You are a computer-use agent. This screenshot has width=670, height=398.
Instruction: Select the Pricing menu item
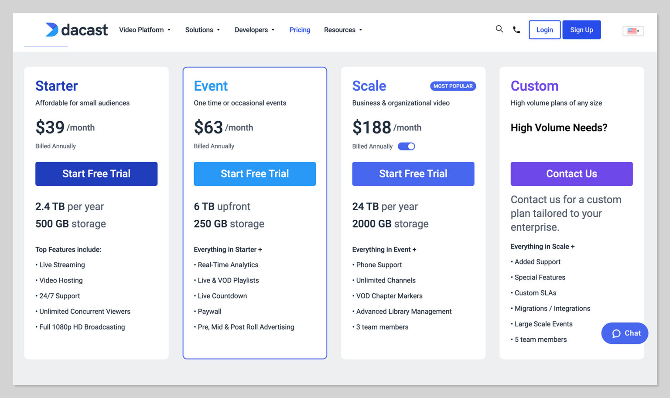[300, 30]
